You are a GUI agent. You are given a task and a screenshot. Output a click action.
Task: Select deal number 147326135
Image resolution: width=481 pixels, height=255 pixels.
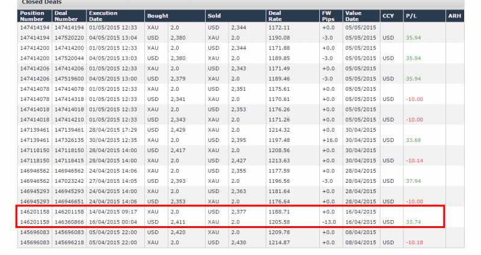[69, 140]
